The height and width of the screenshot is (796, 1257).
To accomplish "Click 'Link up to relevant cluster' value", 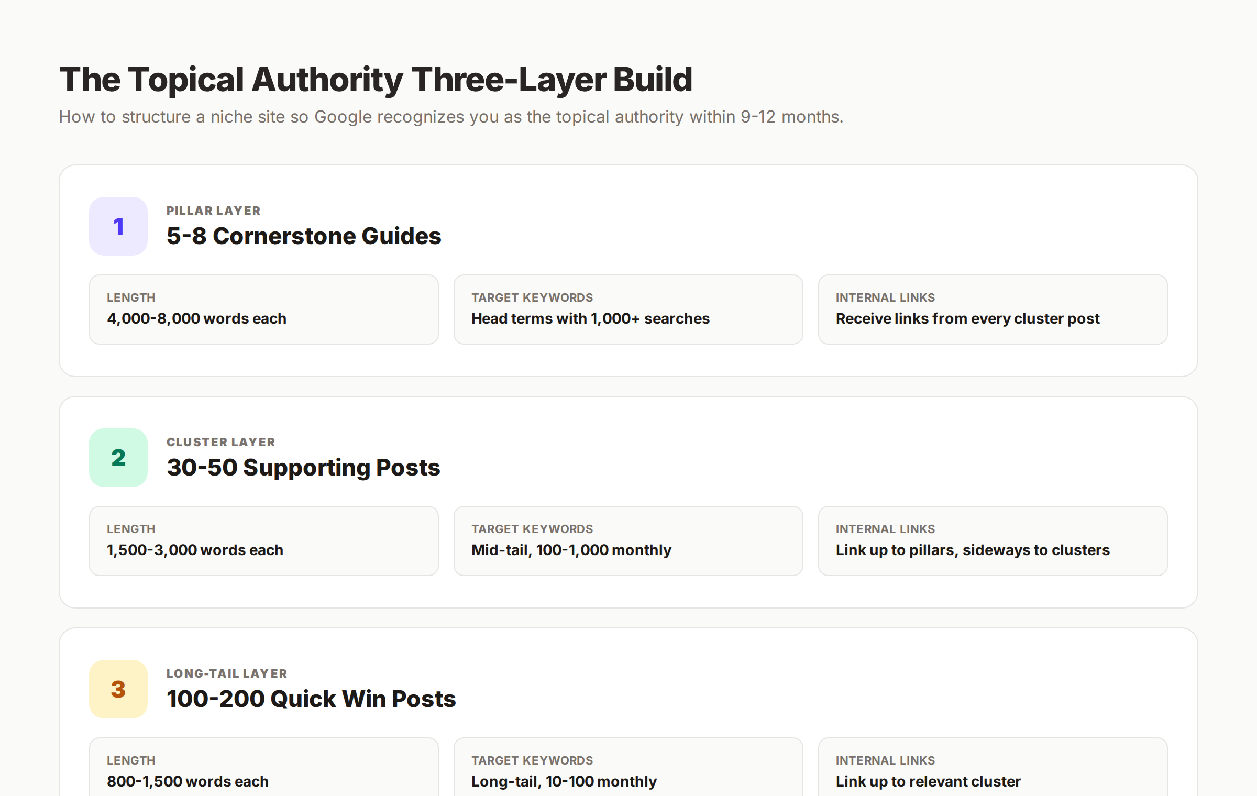I will point(928,781).
